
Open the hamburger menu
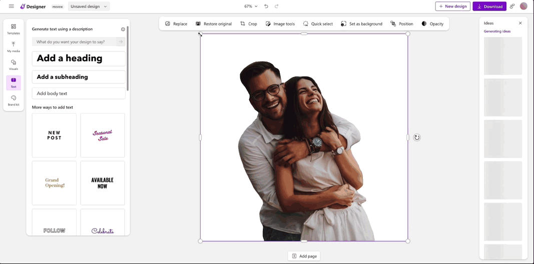12,6
